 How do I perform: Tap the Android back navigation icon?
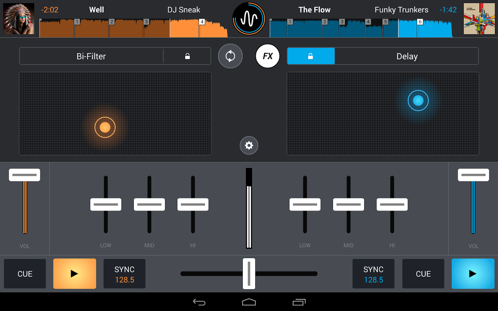(199, 302)
